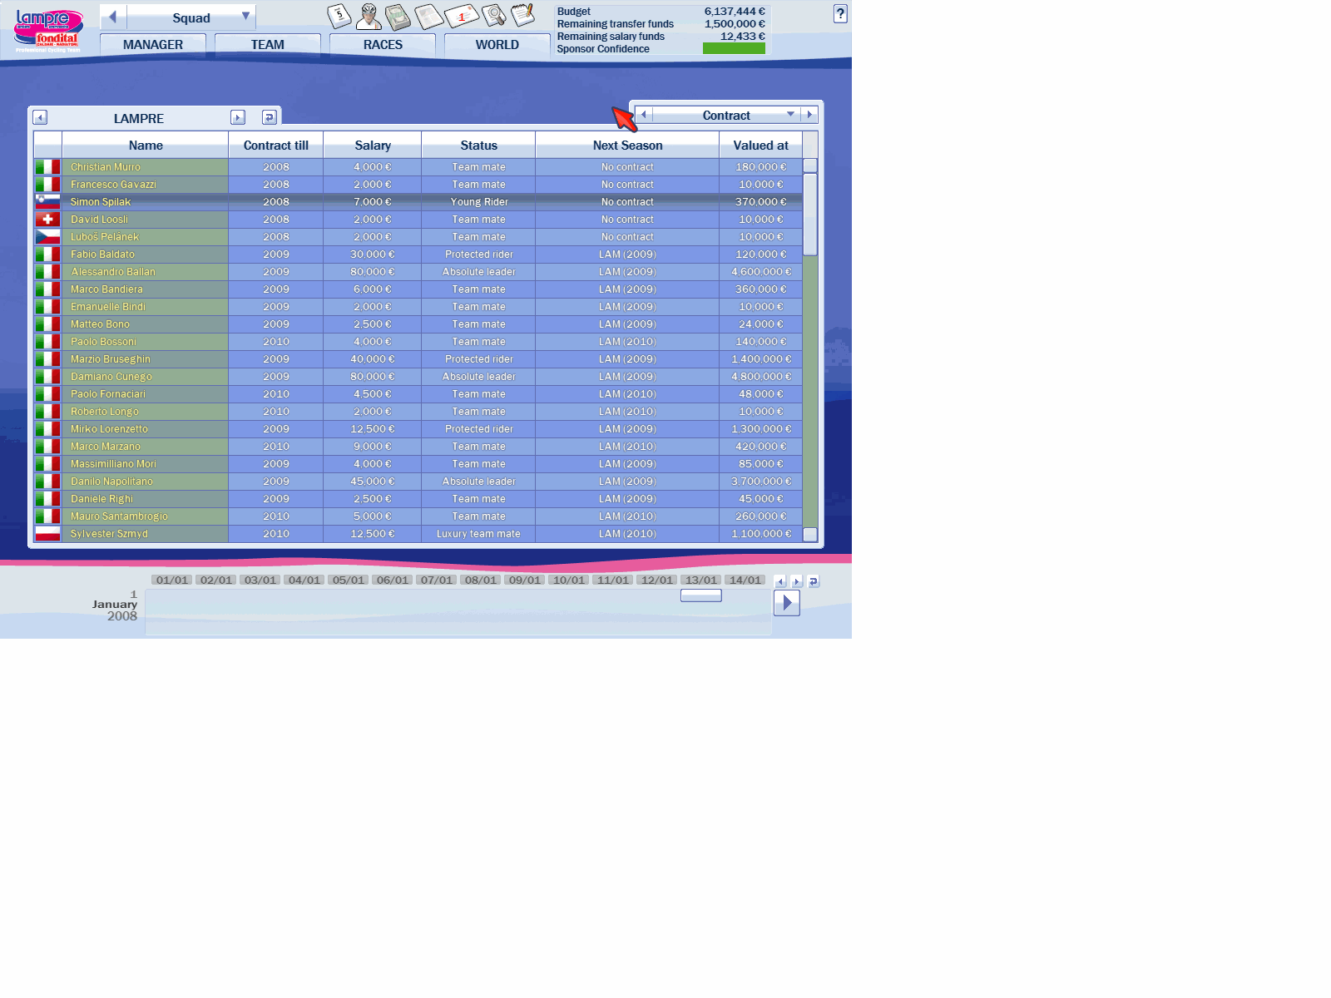Click the magnifying glass scouting icon
Image resolution: width=1331 pixels, height=998 pixels.
pos(493,16)
